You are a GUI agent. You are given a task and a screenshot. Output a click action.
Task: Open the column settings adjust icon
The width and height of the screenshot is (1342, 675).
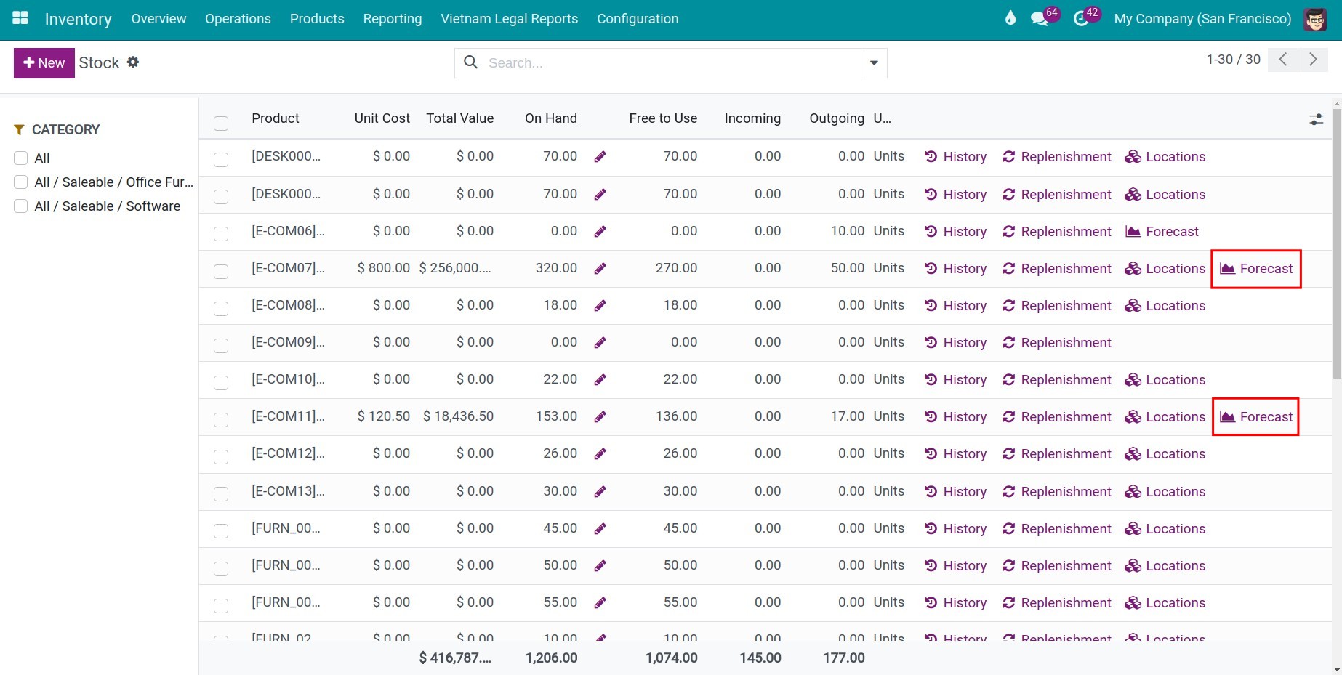click(1317, 119)
